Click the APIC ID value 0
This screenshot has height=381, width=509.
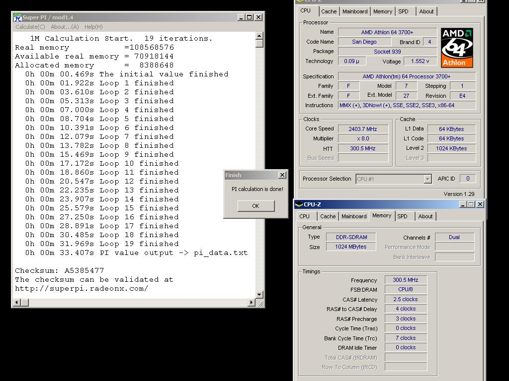(x=467, y=179)
